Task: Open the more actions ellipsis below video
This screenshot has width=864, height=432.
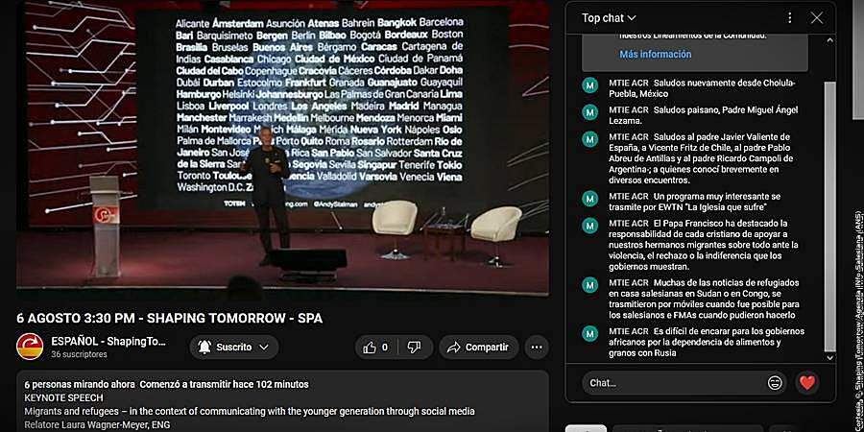Action: [x=536, y=348]
